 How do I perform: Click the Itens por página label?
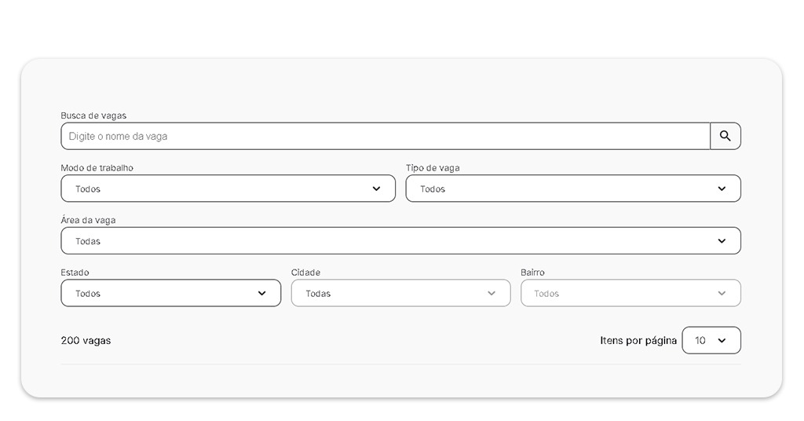pyautogui.click(x=638, y=341)
